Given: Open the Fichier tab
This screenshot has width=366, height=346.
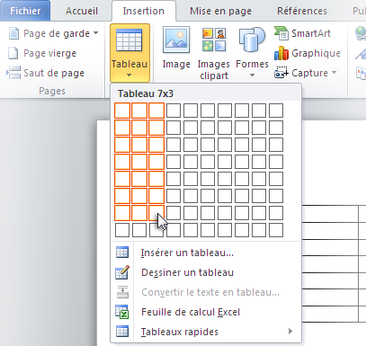Looking at the screenshot, I should pos(25,11).
